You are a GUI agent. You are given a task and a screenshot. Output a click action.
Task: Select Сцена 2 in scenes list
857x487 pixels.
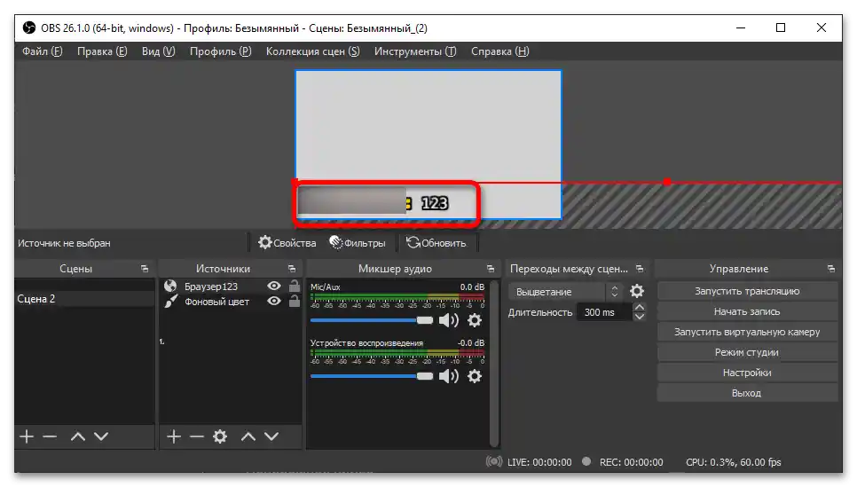(x=84, y=298)
